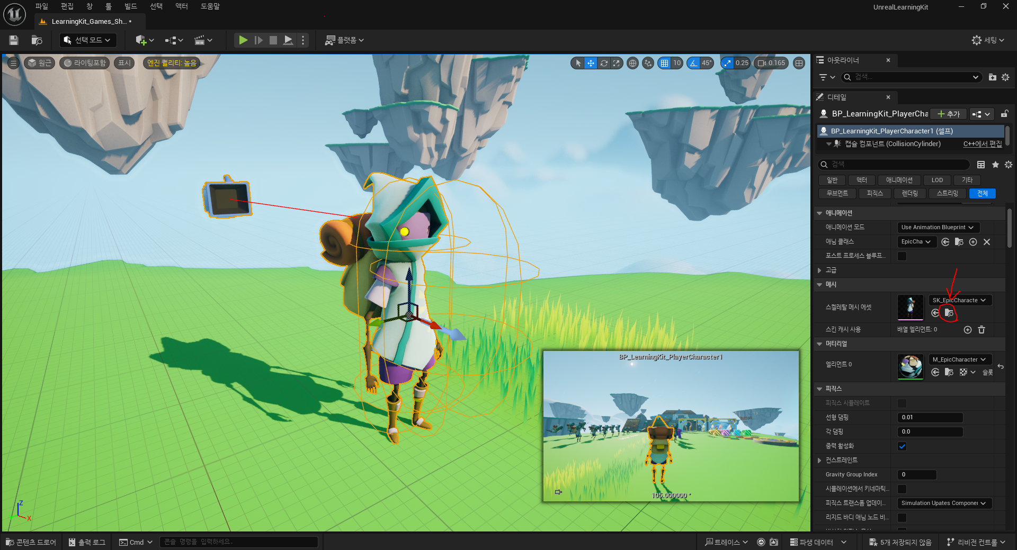Open the 액터 menu
The width and height of the screenshot is (1017, 550).
click(x=182, y=6)
